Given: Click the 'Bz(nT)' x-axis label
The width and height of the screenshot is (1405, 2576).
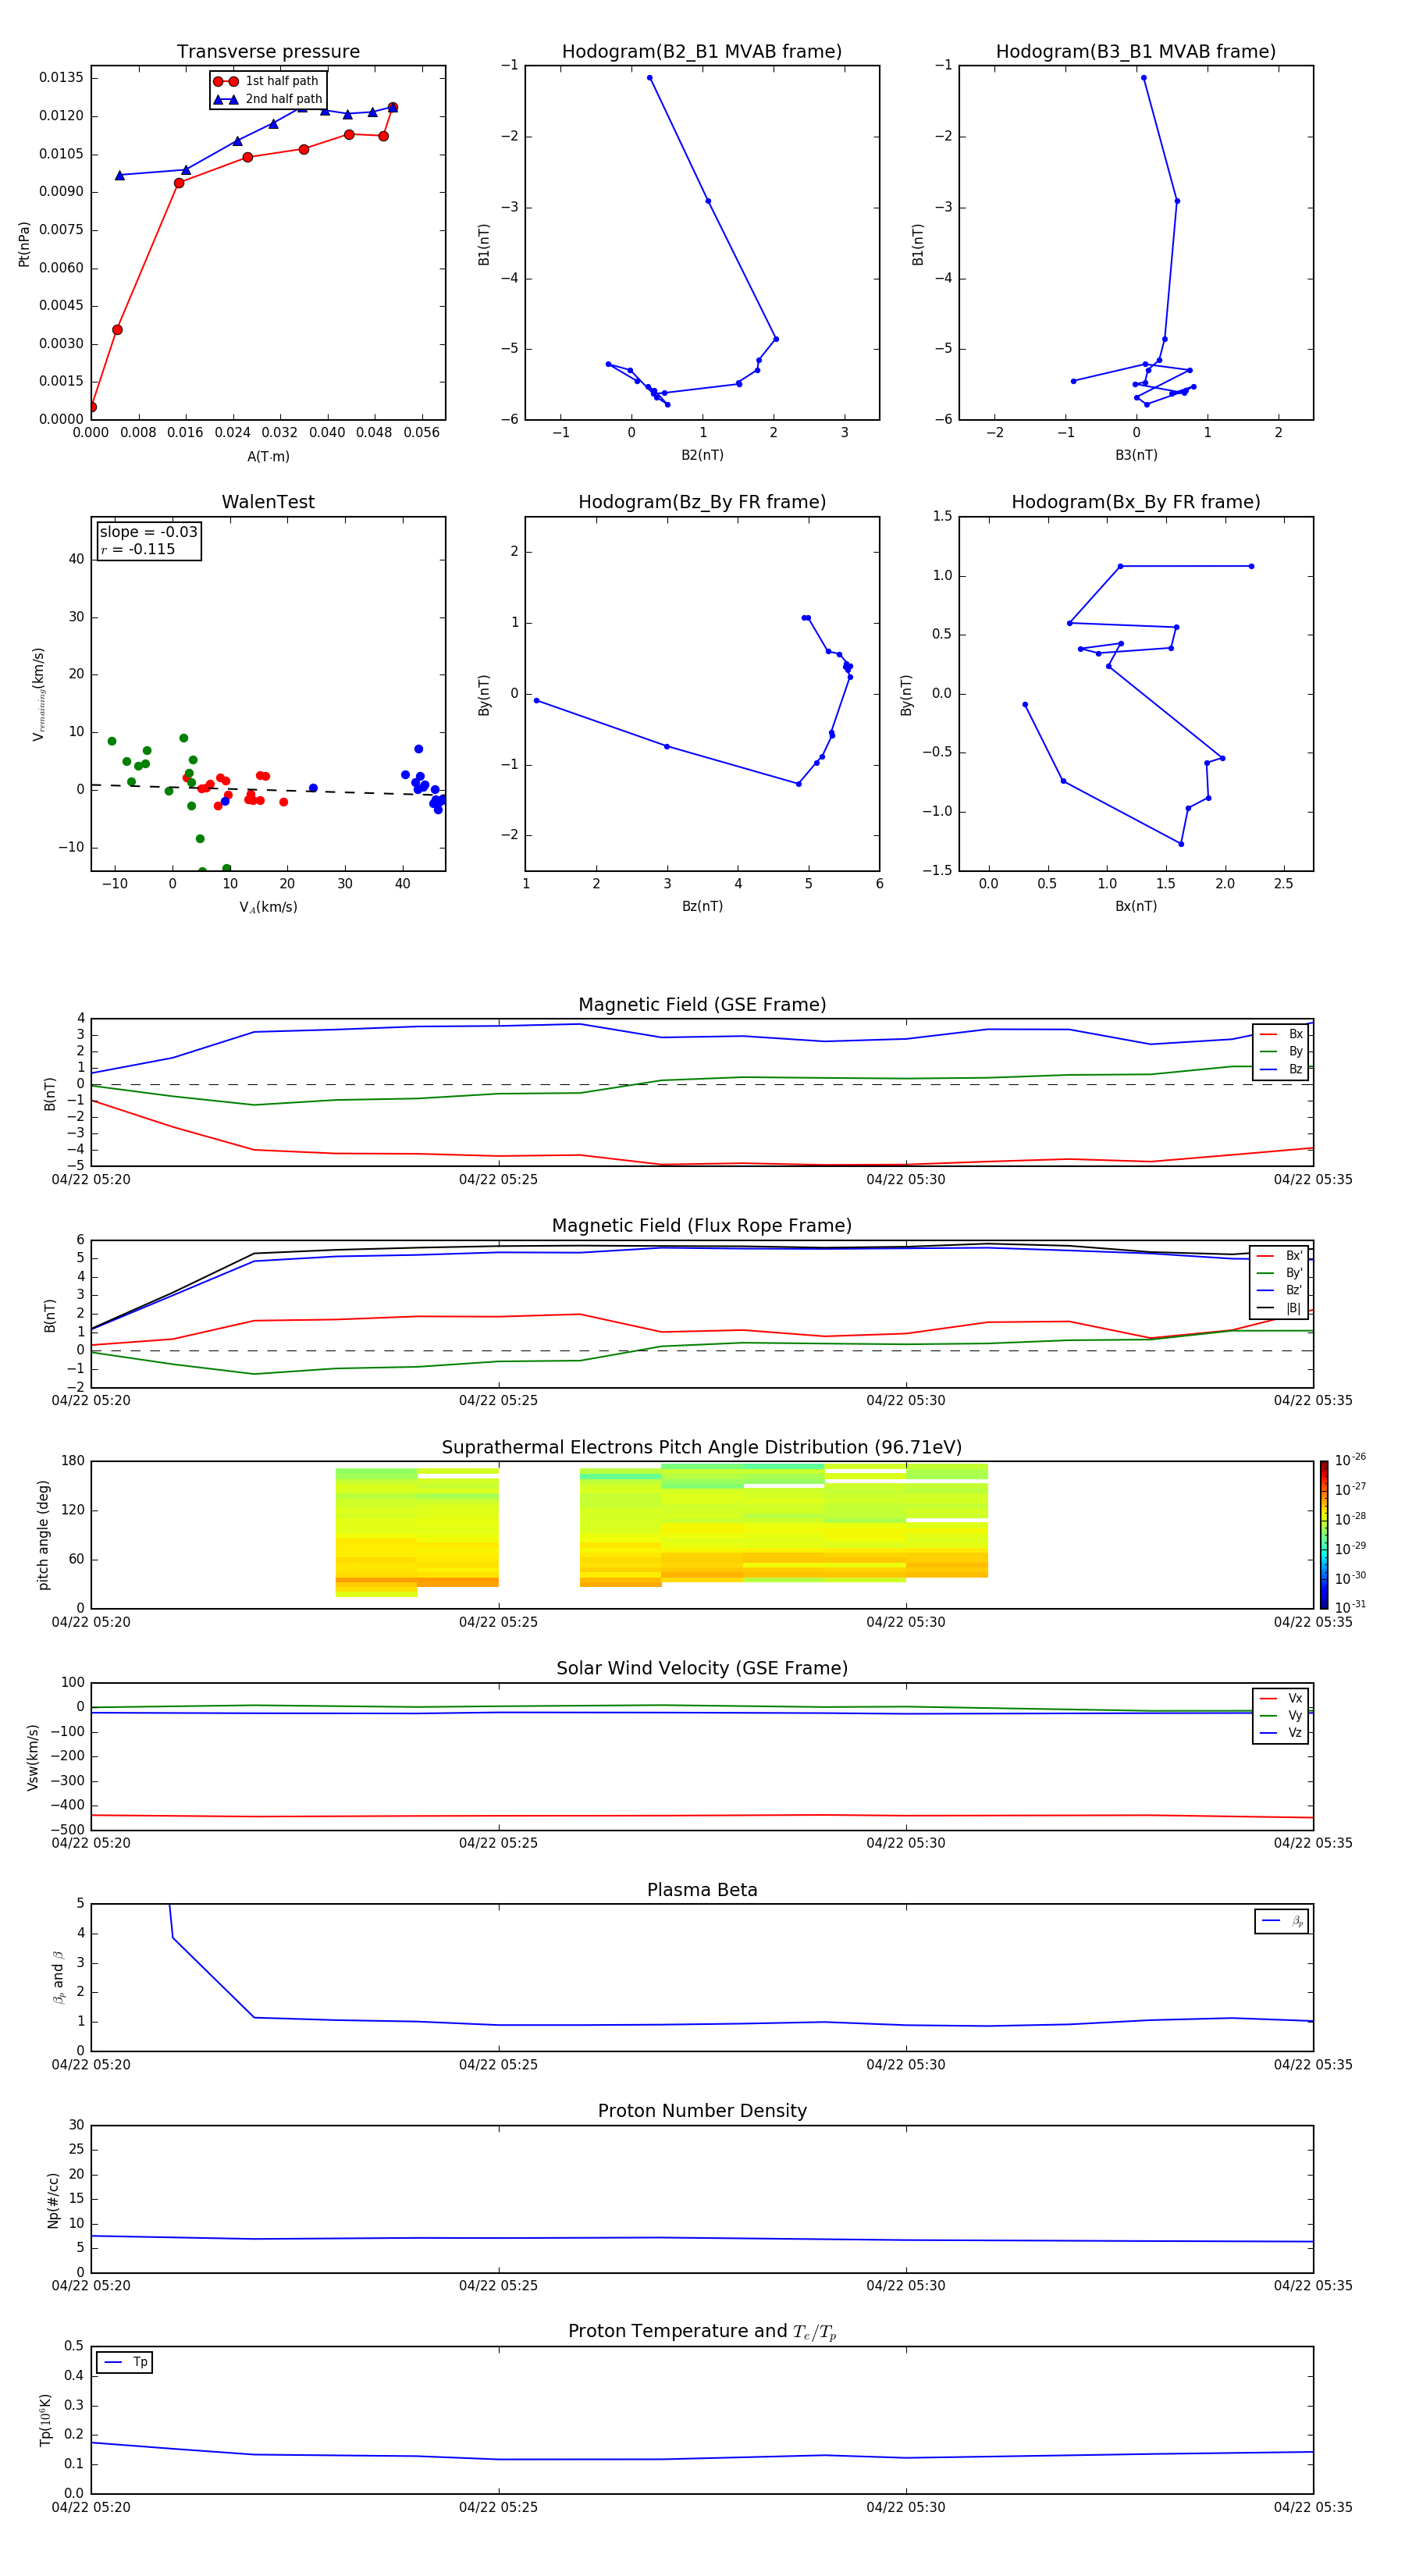Looking at the screenshot, I should tap(702, 906).
